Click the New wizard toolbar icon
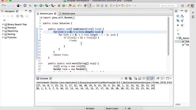The width and height of the screenshot is (196, 110). pyautogui.click(x=3, y=5)
